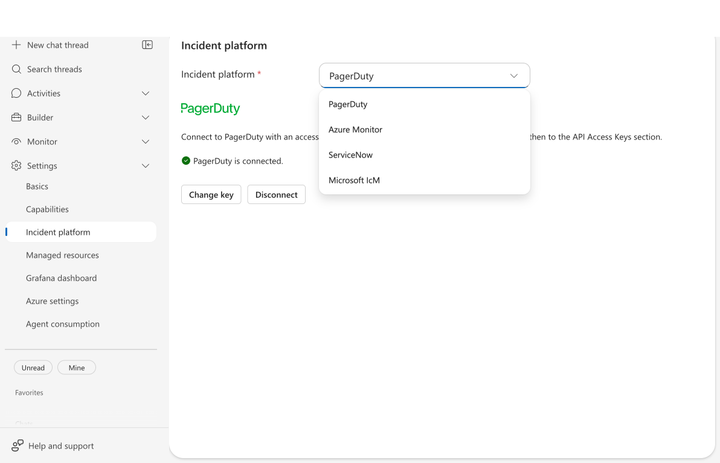This screenshot has height=463, width=720.
Task: Click the Favorites heading
Action: (x=29, y=392)
